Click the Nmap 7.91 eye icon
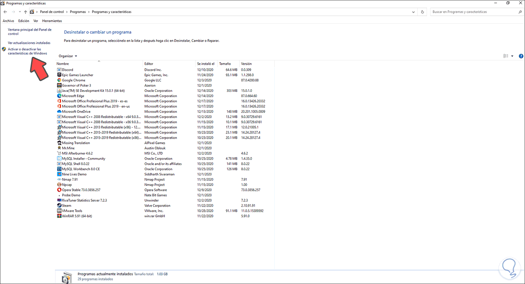This screenshot has width=525, height=284. (x=59, y=179)
